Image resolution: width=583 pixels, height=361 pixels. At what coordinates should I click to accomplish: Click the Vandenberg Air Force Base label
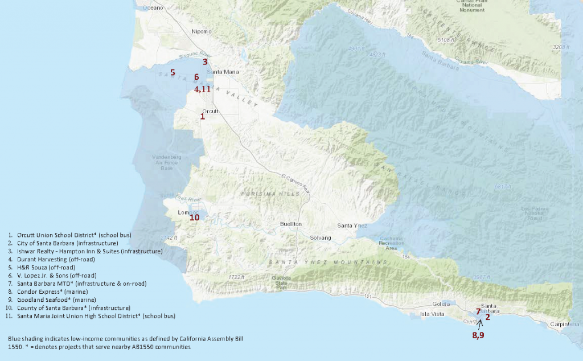click(166, 162)
